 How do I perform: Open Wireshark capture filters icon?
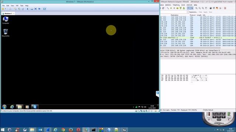coord(211,8)
